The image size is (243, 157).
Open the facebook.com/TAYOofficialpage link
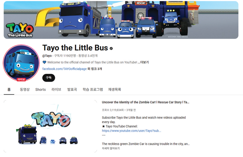pos(64,69)
